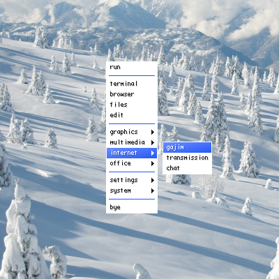Viewport: 279px width, 279px height.
Task: Choose bye to log out
Action: (132, 207)
